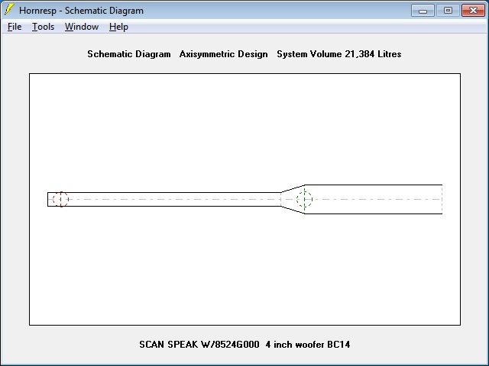Maximize the Hornresp window
The image size is (489, 366).
[x=448, y=10]
